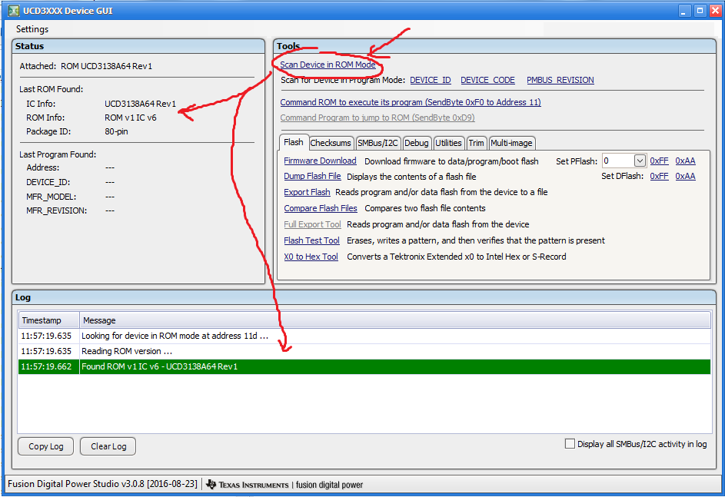Launch the Flash Test Tool
Screen dimensions: 725x497
pos(311,240)
